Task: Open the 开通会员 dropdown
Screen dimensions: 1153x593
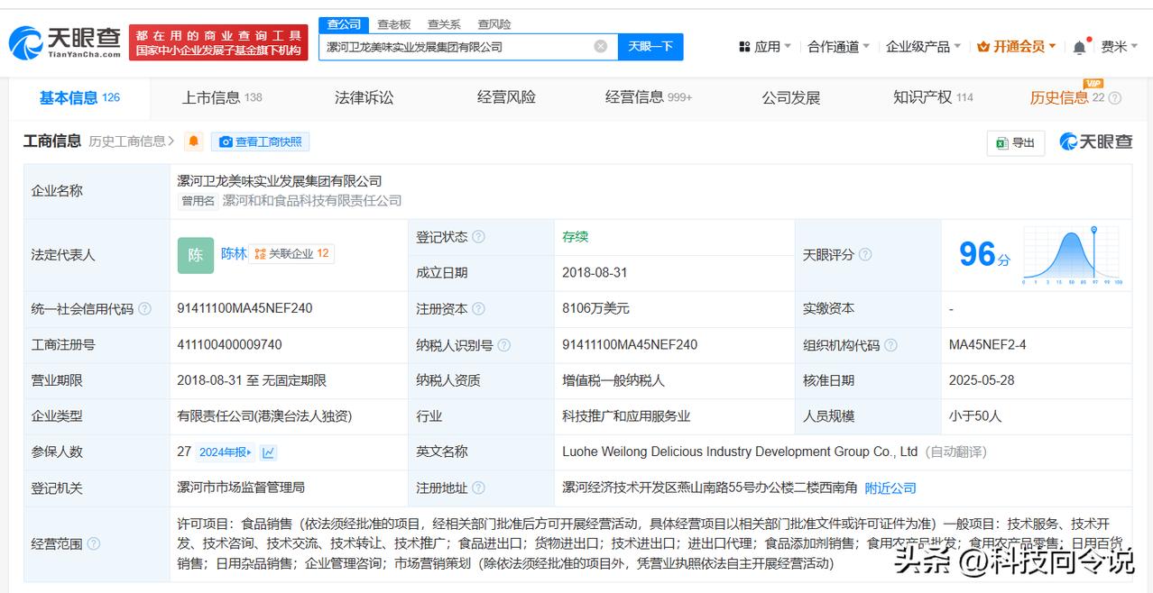Action: coord(1016,47)
